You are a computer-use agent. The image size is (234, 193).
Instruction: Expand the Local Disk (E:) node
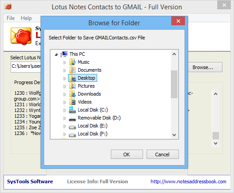(64, 126)
